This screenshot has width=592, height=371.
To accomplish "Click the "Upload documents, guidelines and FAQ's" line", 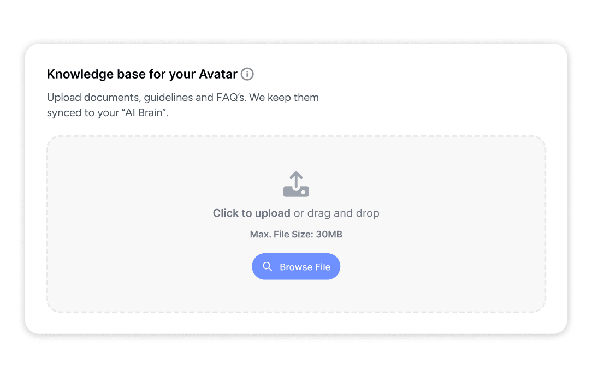I will tap(146, 97).
